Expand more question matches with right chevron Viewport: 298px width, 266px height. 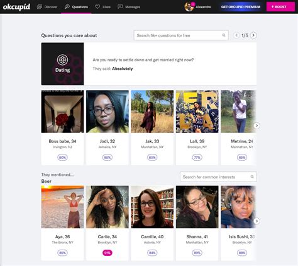tap(257, 125)
